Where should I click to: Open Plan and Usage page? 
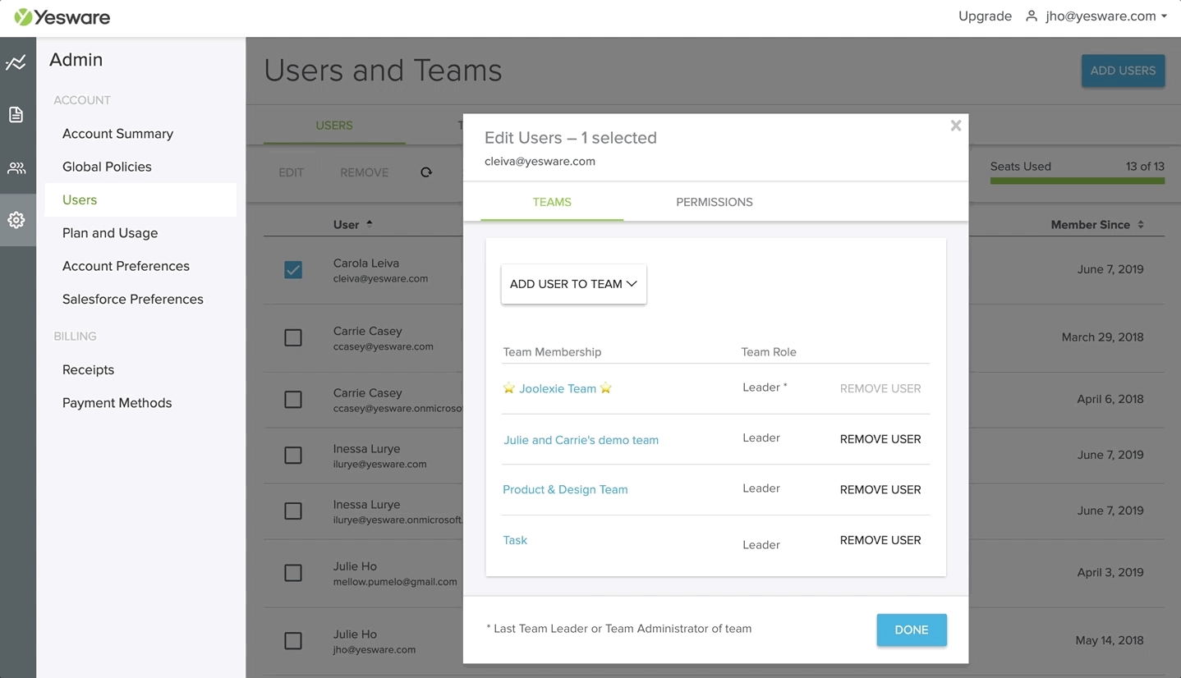110,233
